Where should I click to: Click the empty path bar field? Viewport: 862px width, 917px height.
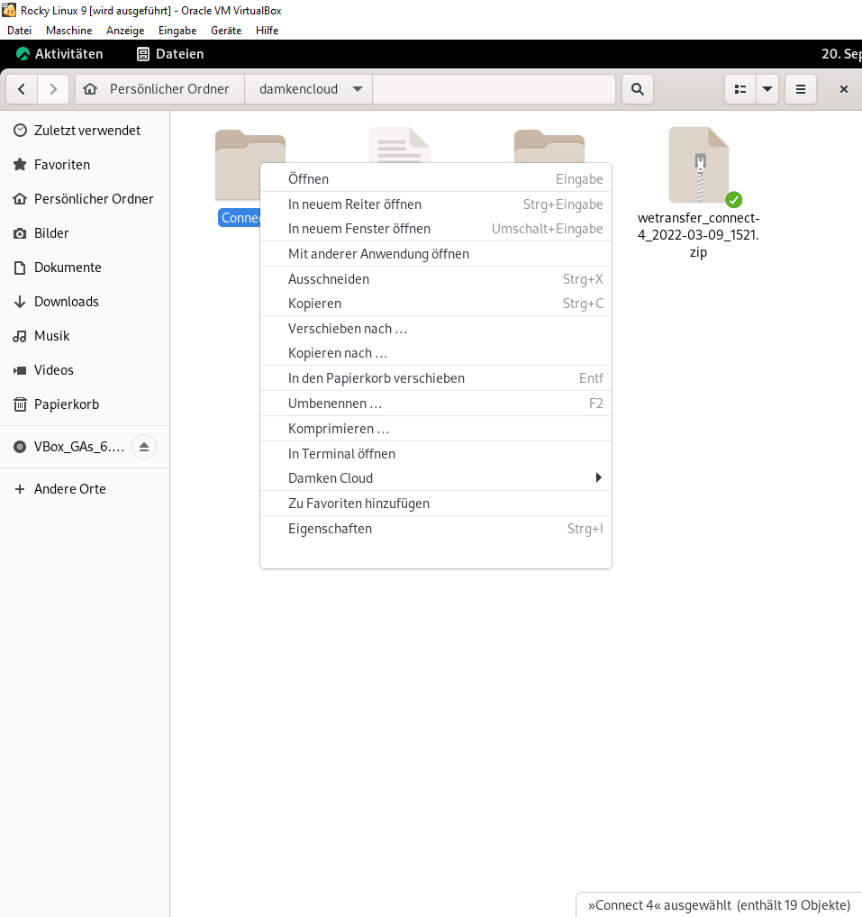(494, 89)
